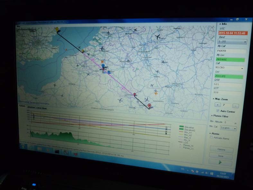
Task: Click the Options button
Action: [x=221, y=150]
